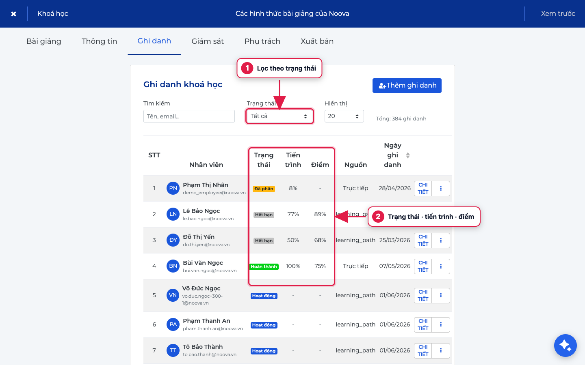Click Phạm Thanh An's Hoạt động badge
The height and width of the screenshot is (365, 585).
tap(264, 325)
